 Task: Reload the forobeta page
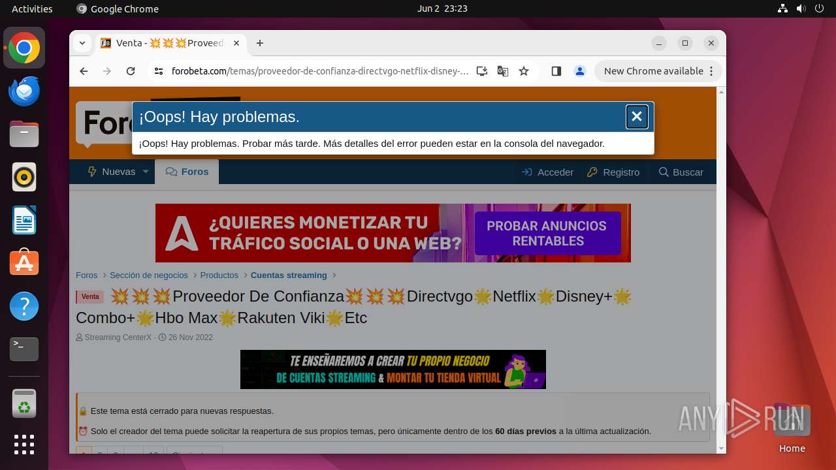131,71
